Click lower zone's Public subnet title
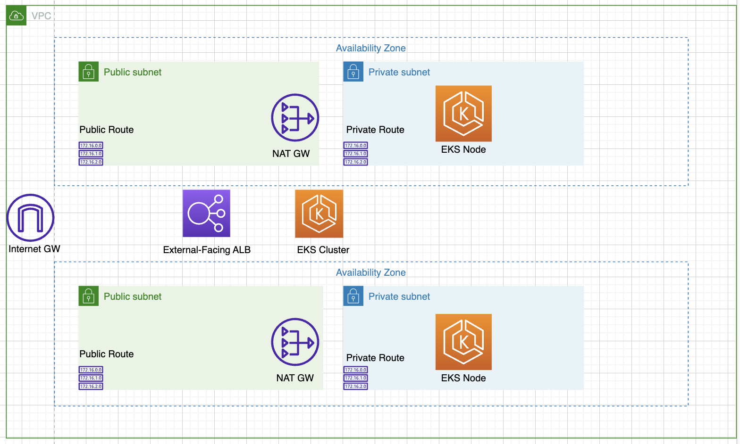Viewport: 740px width, 444px height. (x=133, y=296)
